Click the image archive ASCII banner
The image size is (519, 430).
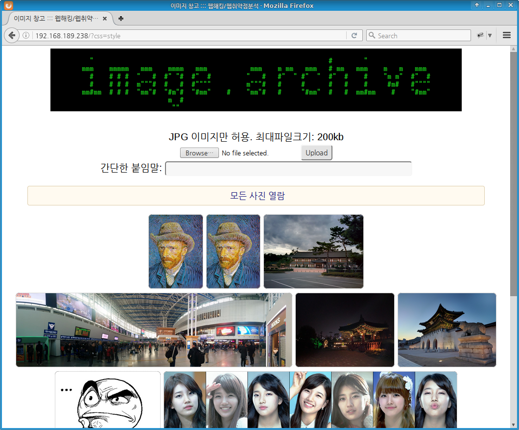coord(256,80)
